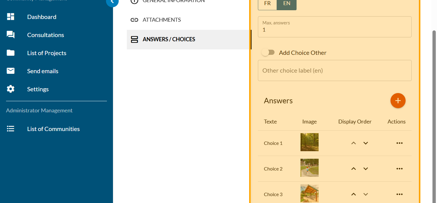Open the actions menu for Choice 1
437x203 pixels.
[x=399, y=143]
